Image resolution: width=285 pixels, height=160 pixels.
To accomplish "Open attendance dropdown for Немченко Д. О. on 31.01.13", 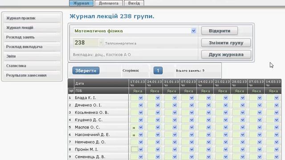I will 175,142.
